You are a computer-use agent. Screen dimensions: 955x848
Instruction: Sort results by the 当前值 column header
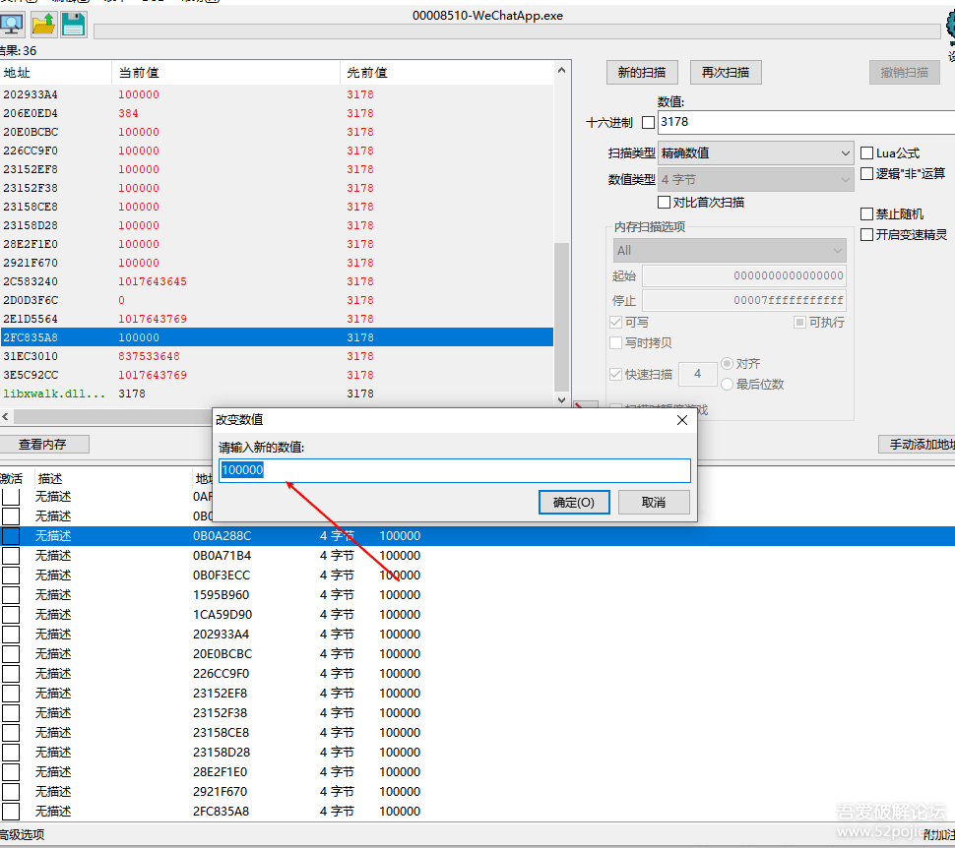(x=226, y=73)
